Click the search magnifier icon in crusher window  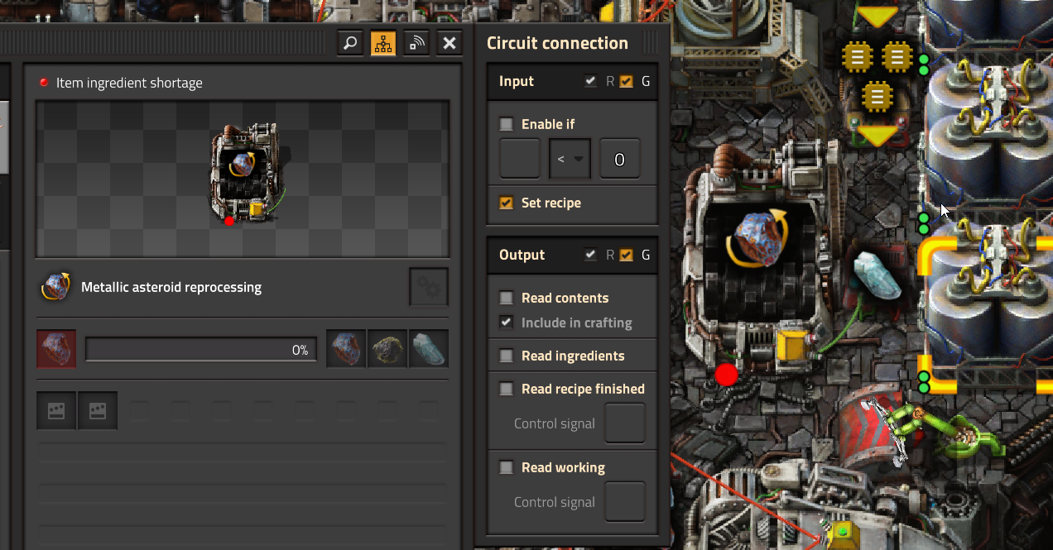(350, 43)
